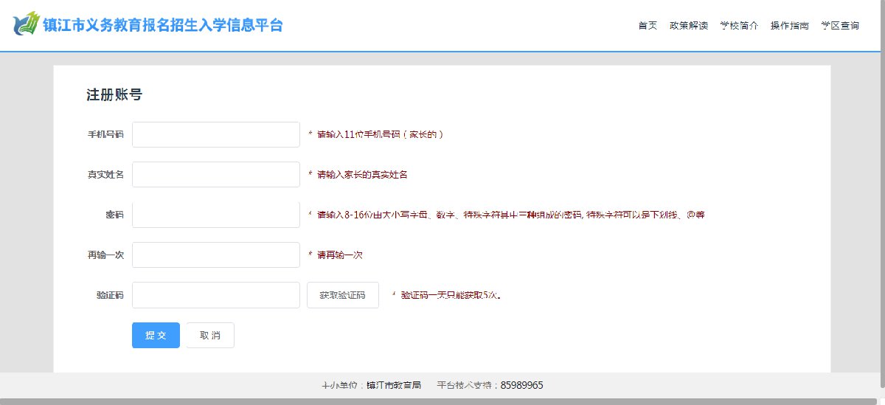Focus the 手机号码 input box
Image resolution: width=885 pixels, height=405 pixels.
point(215,134)
